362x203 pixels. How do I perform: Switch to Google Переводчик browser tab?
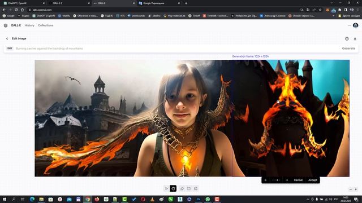click(x=158, y=3)
